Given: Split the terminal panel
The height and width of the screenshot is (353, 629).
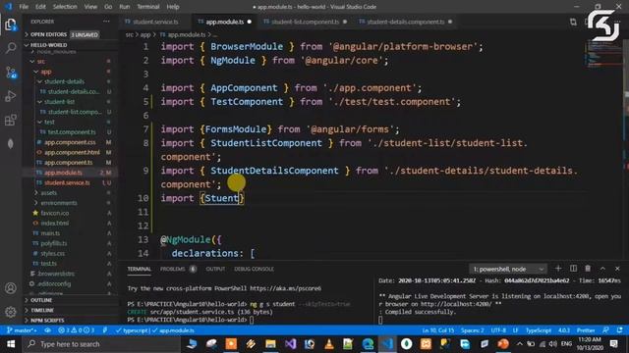Looking at the screenshot, I should 573,269.
